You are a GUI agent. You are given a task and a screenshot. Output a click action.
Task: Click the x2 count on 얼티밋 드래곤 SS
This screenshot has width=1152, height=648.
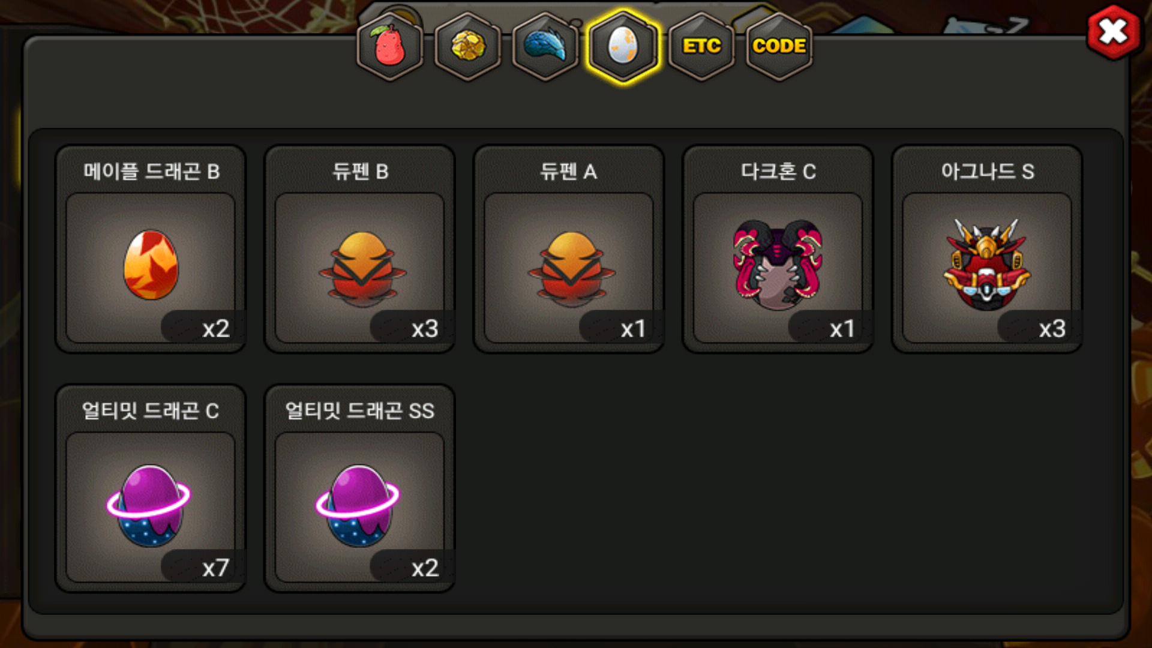pyautogui.click(x=425, y=568)
